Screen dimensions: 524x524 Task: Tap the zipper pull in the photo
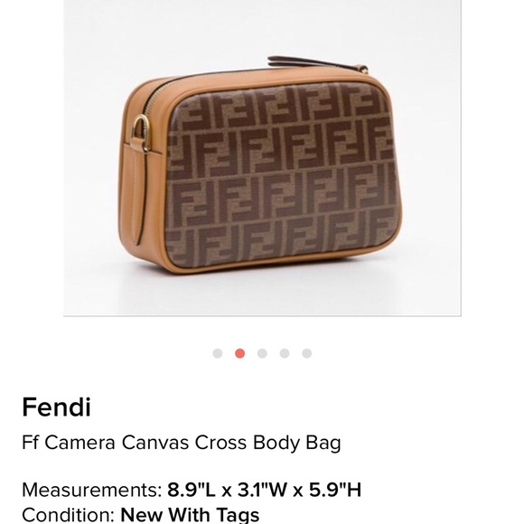coord(317,64)
